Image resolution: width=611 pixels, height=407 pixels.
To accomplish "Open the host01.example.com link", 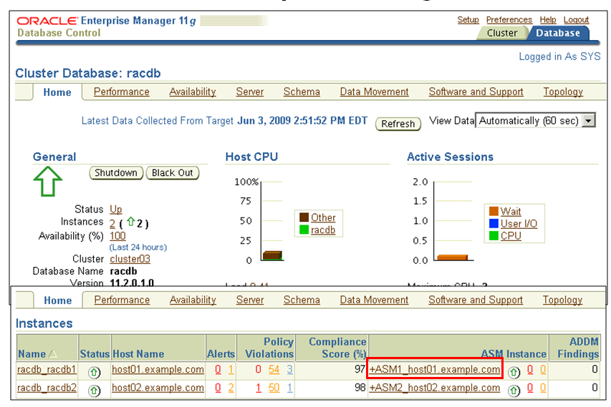I will coord(158,369).
